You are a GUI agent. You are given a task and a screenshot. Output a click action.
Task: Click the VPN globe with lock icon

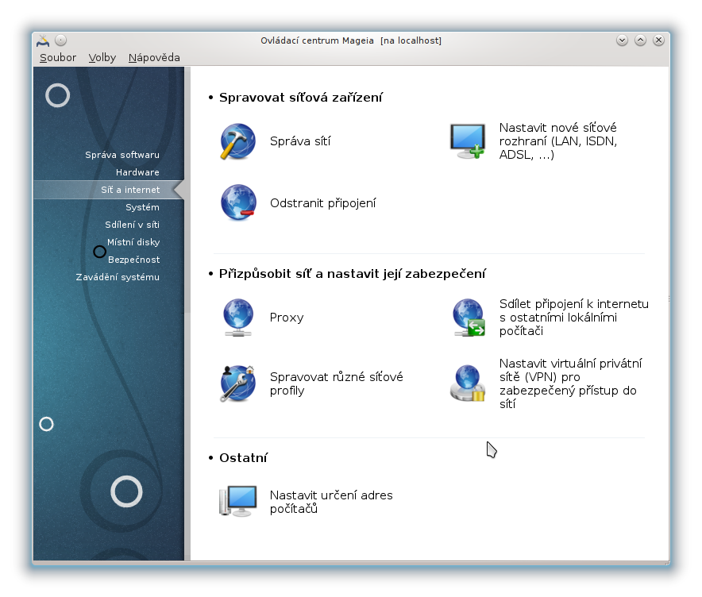coord(468,383)
